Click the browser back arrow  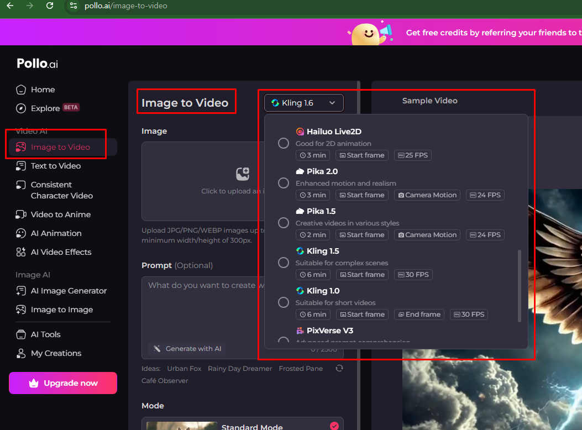coord(10,6)
